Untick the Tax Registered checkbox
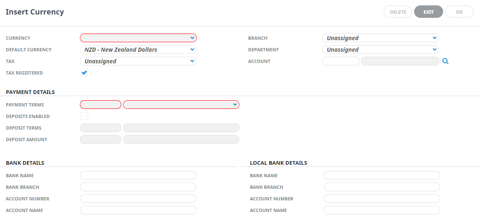Screen dimensions: 480x224 click(x=84, y=73)
